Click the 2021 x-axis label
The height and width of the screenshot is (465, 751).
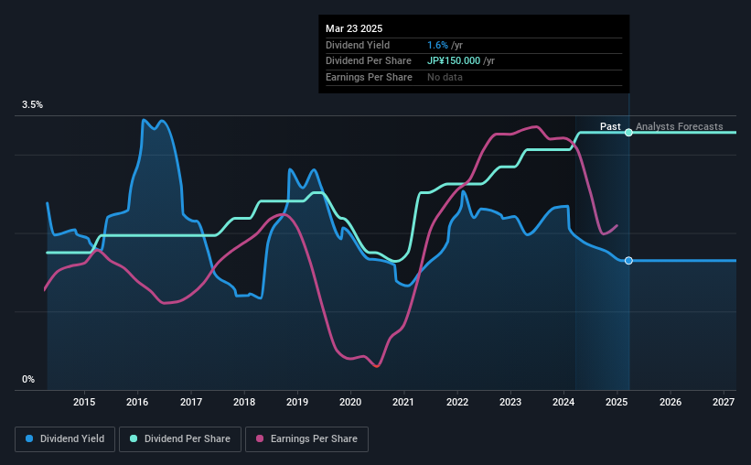pyautogui.click(x=403, y=402)
